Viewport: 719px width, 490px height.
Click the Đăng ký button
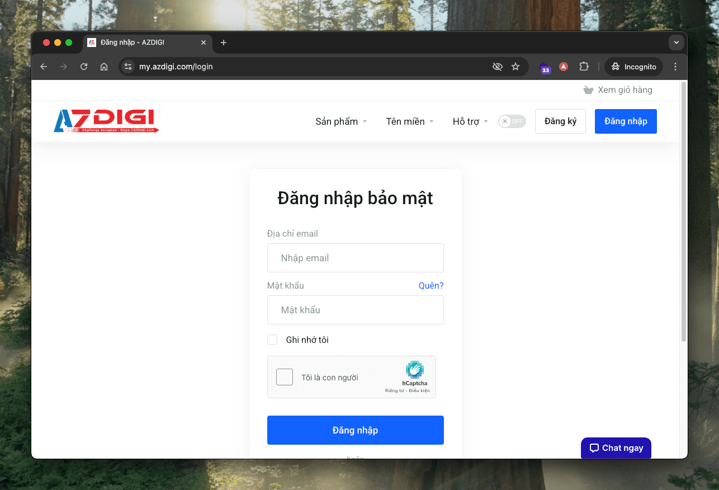(x=560, y=121)
